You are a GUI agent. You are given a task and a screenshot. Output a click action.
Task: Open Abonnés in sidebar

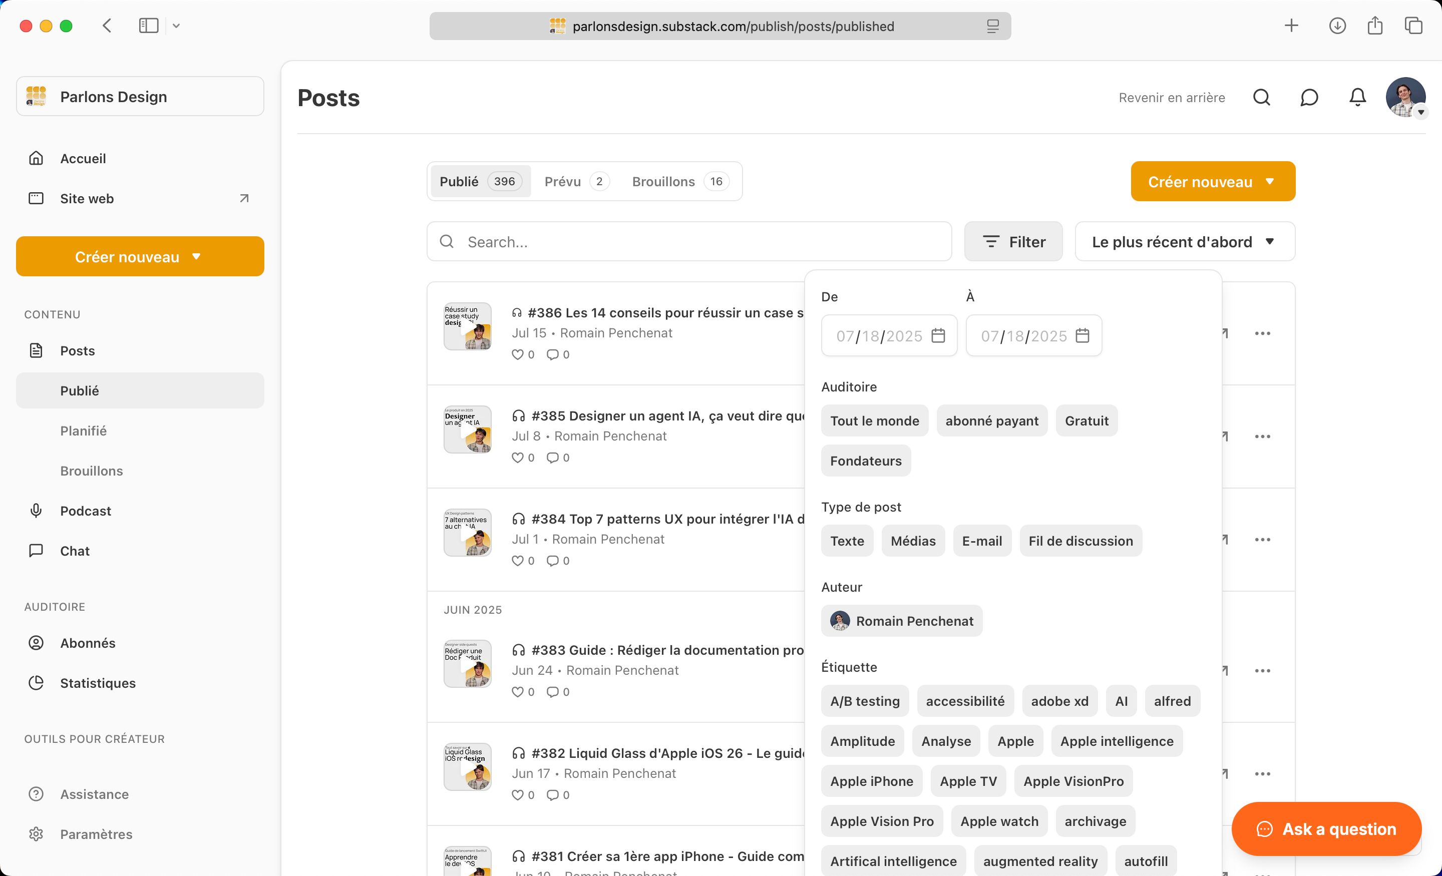[140, 643]
